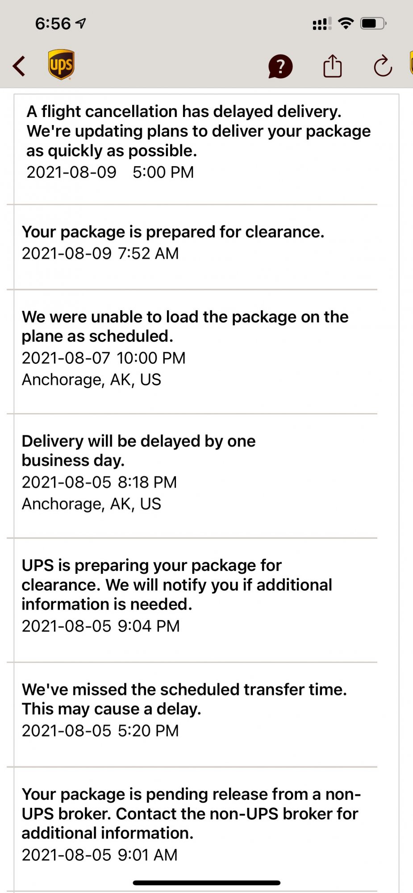Tap the refresh icon
The height and width of the screenshot is (893, 413).
383,66
